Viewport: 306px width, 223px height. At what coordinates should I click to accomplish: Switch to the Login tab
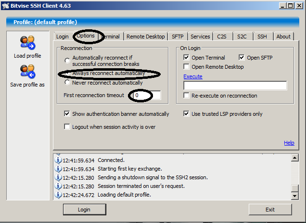[63, 37]
